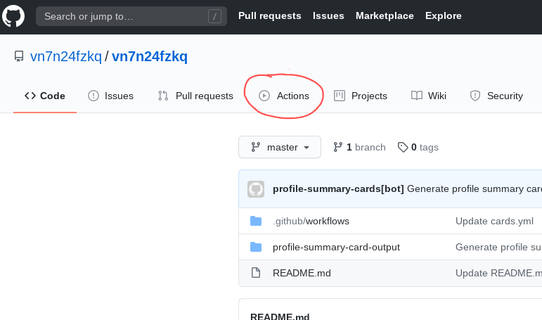Click the README.md file icon
The image size is (542, 320).
[256, 273]
